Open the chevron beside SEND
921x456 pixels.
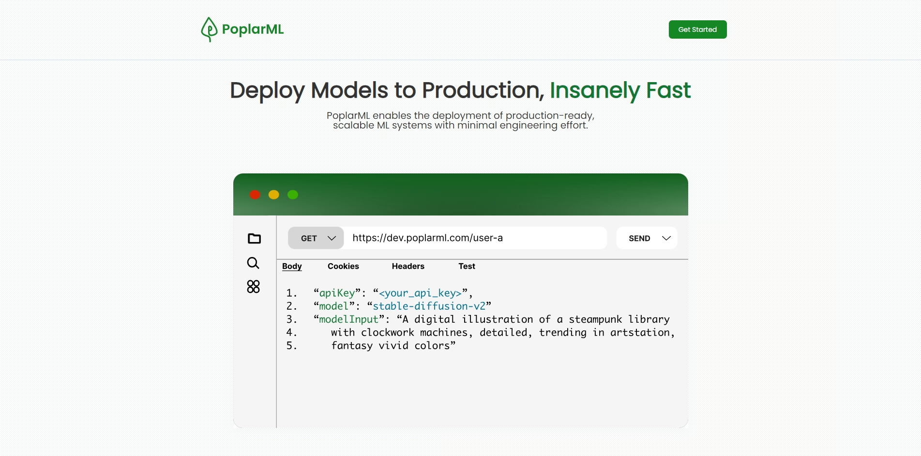pos(666,238)
